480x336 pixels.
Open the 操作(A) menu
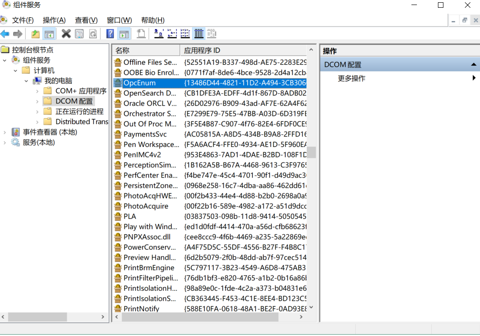54,20
